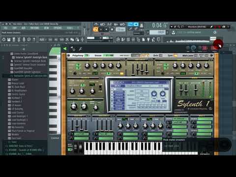Image resolution: width=236 pixels, height=177 pixels.
Task: Open the TOOLS menu
Action: (69, 28)
